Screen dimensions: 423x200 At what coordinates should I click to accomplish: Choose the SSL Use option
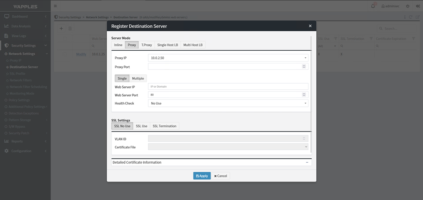pyautogui.click(x=141, y=126)
